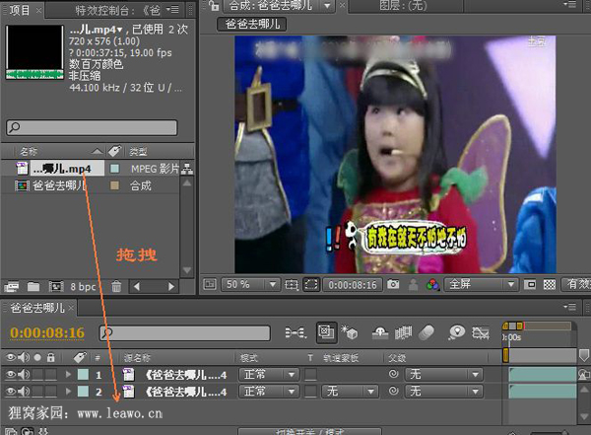Expand layer 1 properties with its triangle
Image resolution: width=591 pixels, height=435 pixels.
pyautogui.click(x=68, y=375)
